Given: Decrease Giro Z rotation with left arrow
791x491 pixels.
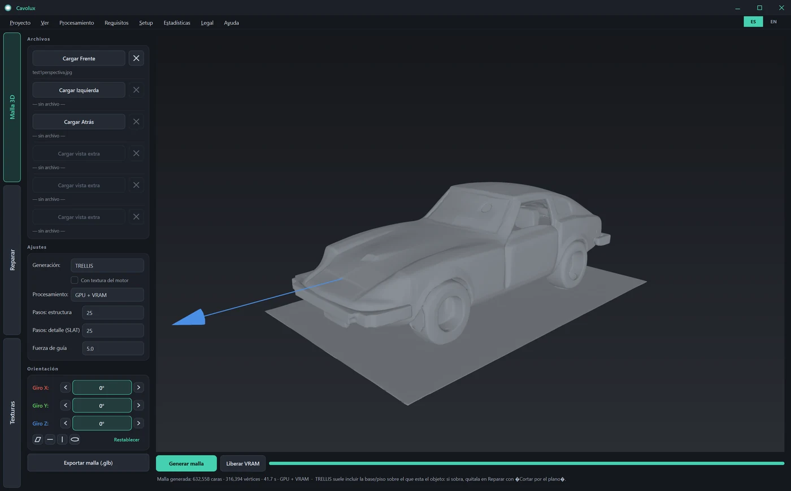Looking at the screenshot, I should click(66, 423).
